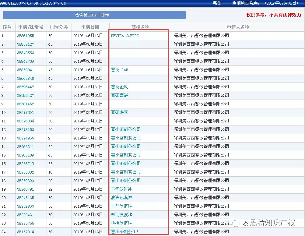Open registration number 38265139
The image size is (305, 236).
[26, 155]
